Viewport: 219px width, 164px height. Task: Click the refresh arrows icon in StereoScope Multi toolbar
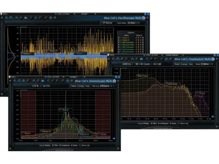click(x=68, y=81)
